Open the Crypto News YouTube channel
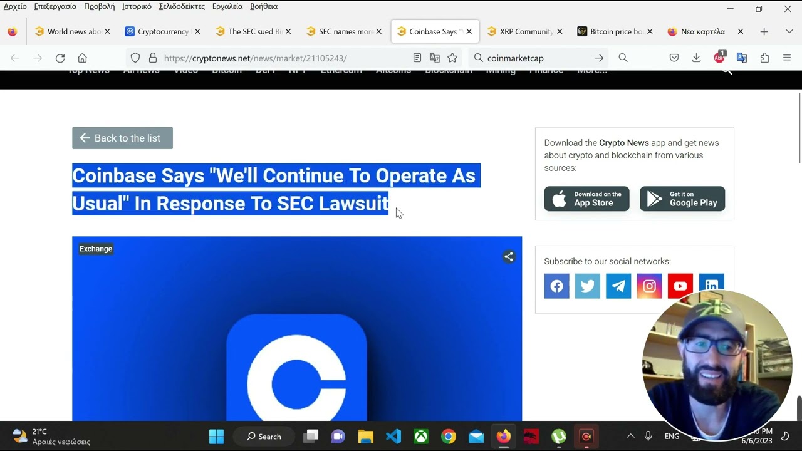 click(x=680, y=286)
